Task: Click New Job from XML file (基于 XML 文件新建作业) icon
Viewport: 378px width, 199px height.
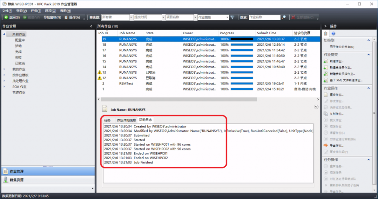Action: click(326, 80)
